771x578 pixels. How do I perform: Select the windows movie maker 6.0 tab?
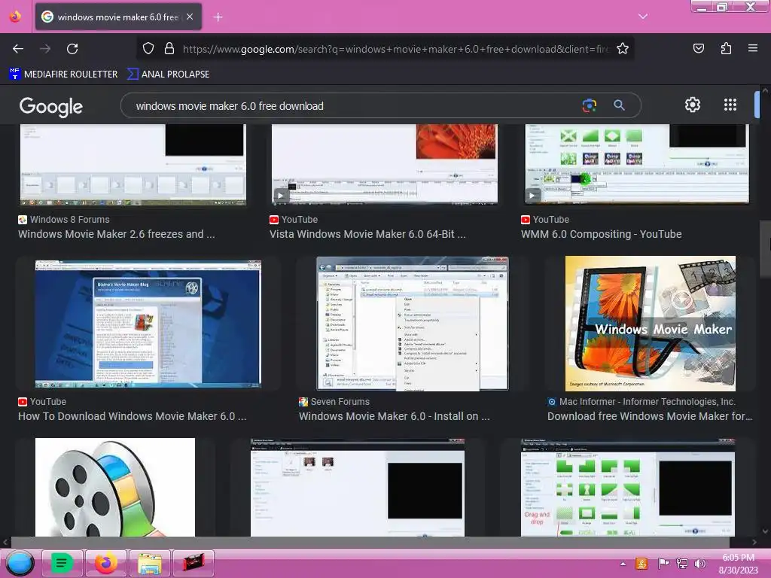pos(118,17)
